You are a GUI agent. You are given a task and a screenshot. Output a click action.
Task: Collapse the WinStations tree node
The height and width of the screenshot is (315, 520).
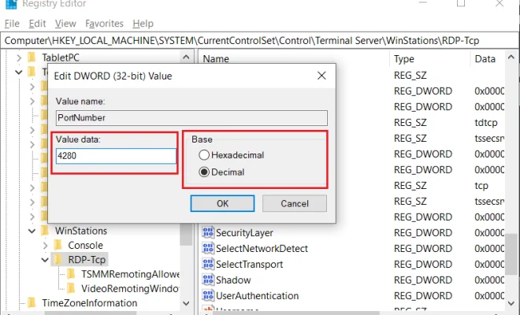coord(32,231)
